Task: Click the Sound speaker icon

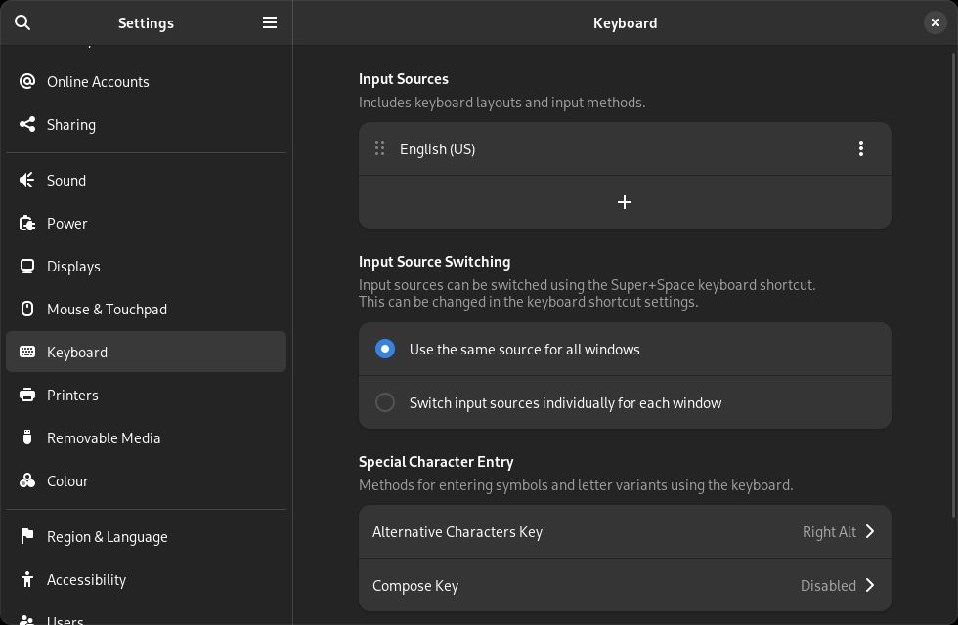Action: click(27, 181)
